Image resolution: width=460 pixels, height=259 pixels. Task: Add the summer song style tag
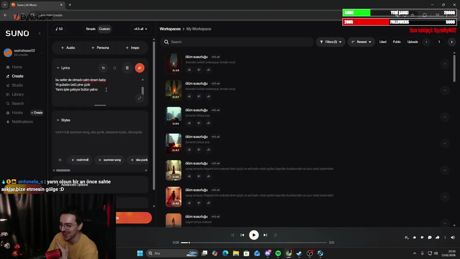pyautogui.click(x=110, y=160)
